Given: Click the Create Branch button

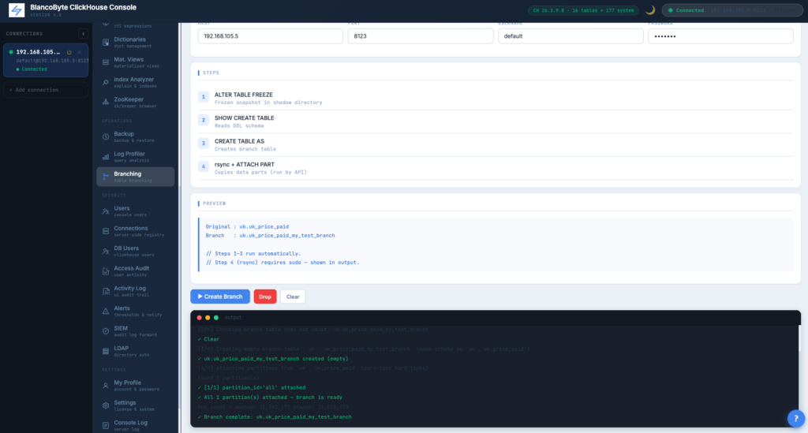Looking at the screenshot, I should [x=220, y=297].
